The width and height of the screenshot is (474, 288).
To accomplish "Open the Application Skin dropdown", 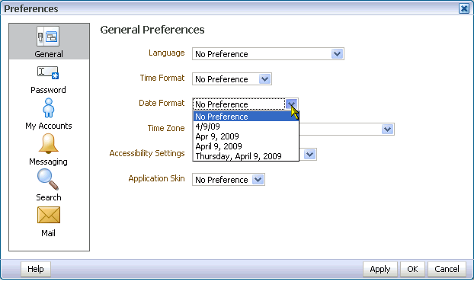I will pyautogui.click(x=229, y=180).
